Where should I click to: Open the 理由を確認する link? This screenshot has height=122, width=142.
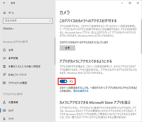click(81, 91)
